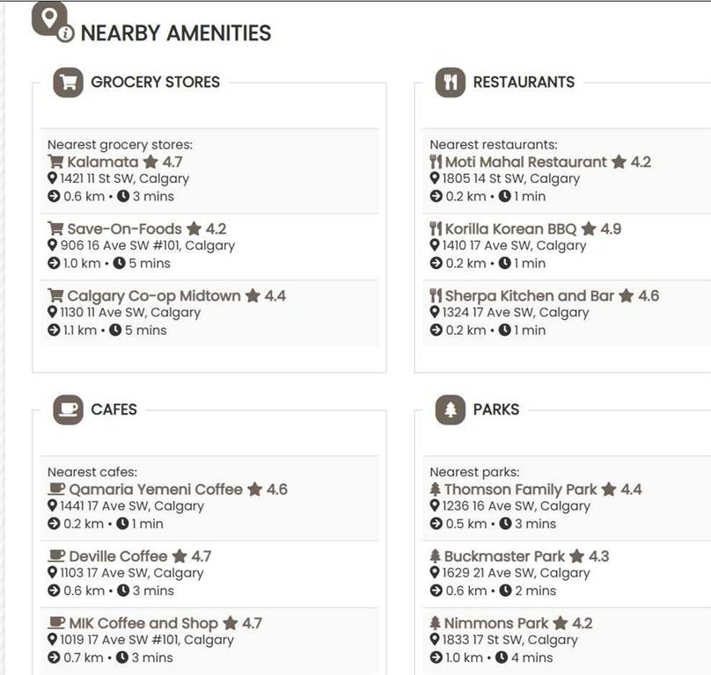Open Korilla Korean BBQ restaurant listing

pyautogui.click(x=510, y=229)
